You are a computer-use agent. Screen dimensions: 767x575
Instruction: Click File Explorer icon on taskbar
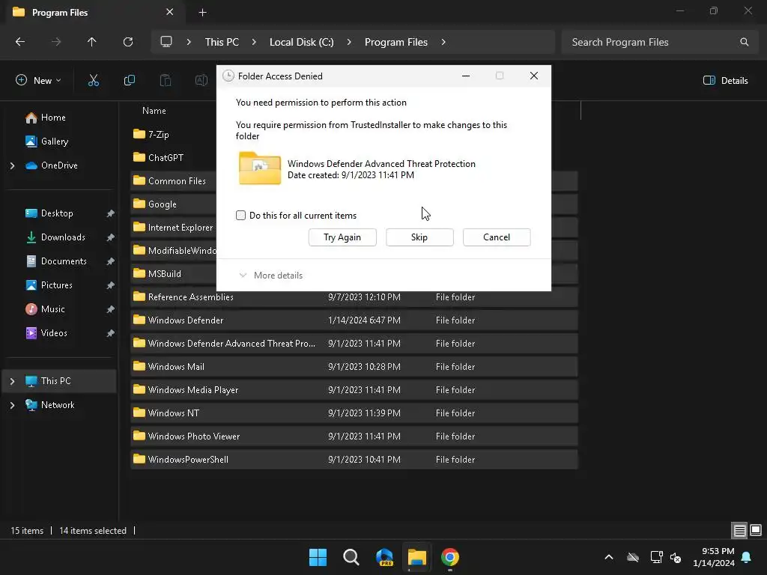[417, 557]
